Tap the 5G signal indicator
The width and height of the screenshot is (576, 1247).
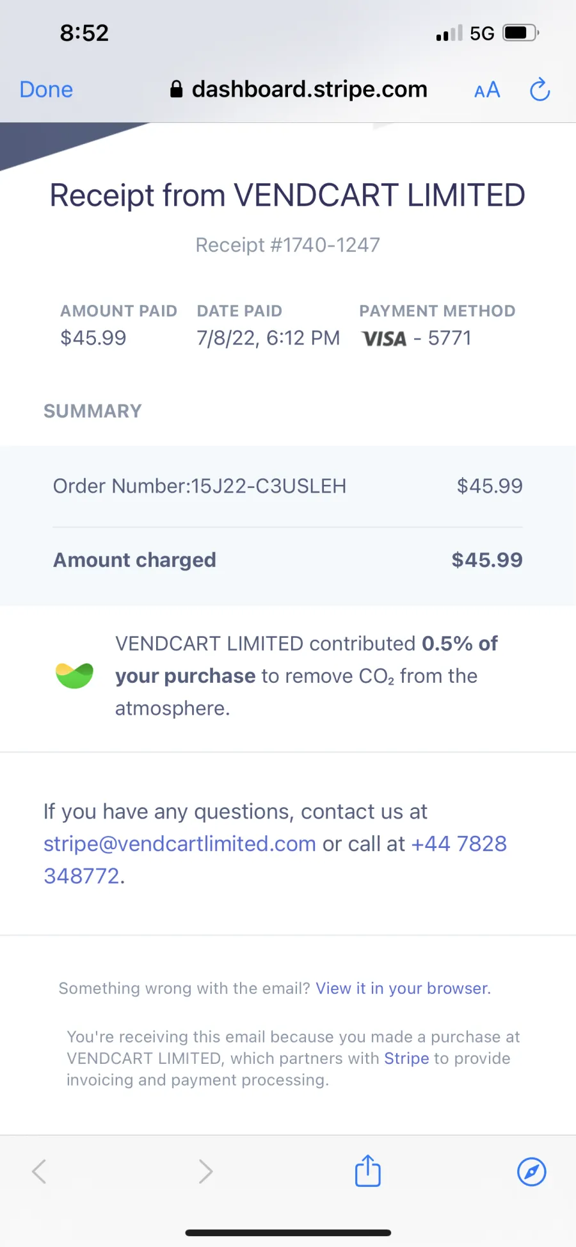(482, 33)
